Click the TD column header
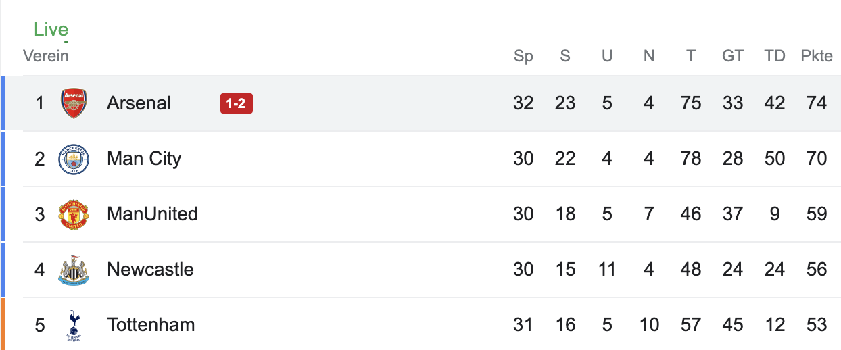Image resolution: width=841 pixels, height=350 pixels. point(775,56)
